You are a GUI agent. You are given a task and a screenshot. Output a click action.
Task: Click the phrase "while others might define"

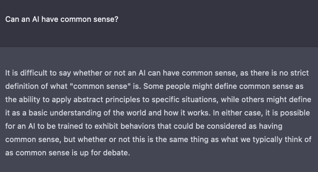coord(266,100)
